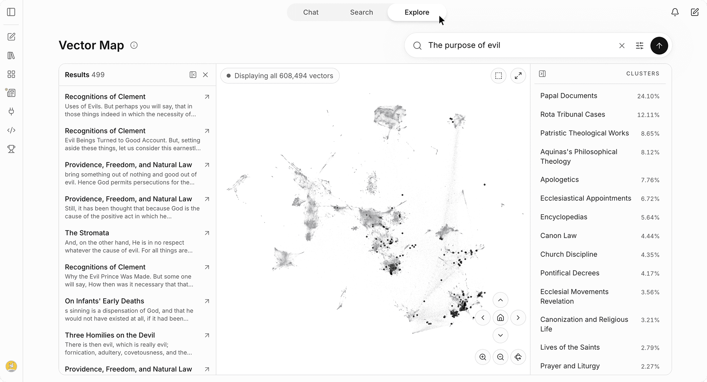Open the plug integrations icon in sidebar
The image size is (707, 382).
[x=11, y=111]
